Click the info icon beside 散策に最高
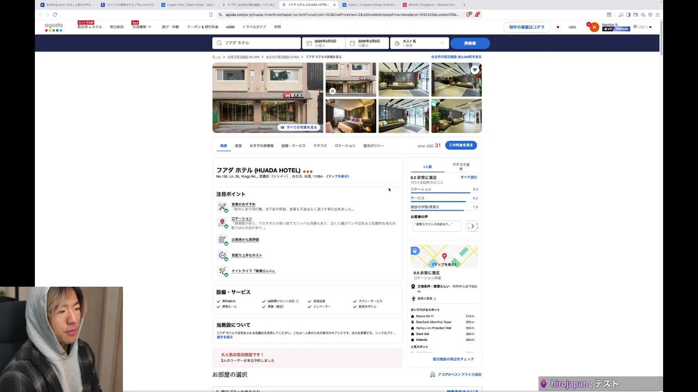Viewport: 698px width, 392px height. [435, 299]
